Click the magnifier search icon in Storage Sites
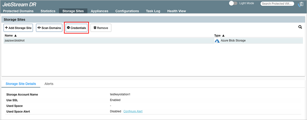This screenshot has width=307, height=120. pos(300,27)
